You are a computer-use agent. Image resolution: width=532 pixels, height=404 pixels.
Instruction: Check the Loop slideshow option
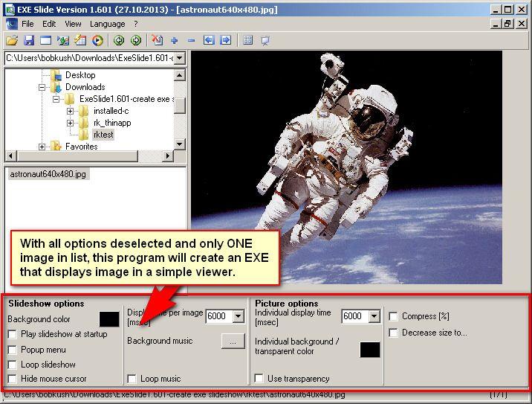tap(13, 365)
